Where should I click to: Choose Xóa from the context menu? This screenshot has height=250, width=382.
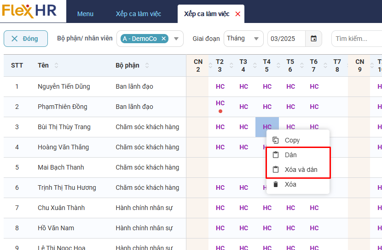tap(298, 184)
